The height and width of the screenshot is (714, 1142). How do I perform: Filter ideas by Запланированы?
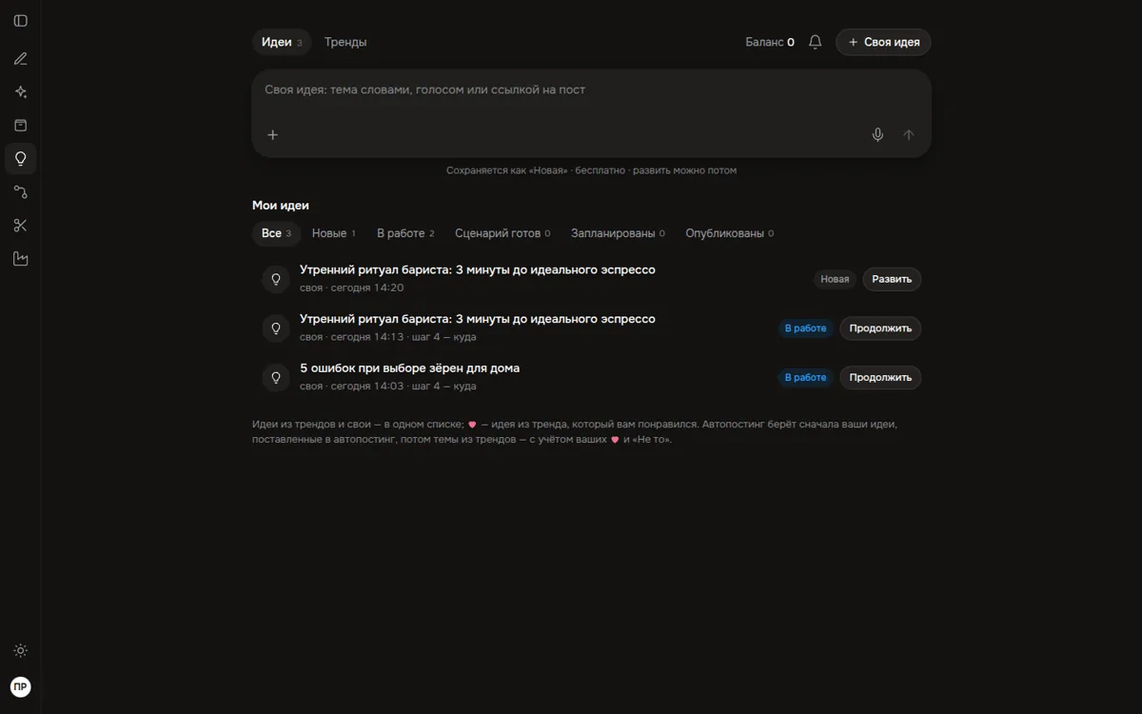[x=618, y=233]
